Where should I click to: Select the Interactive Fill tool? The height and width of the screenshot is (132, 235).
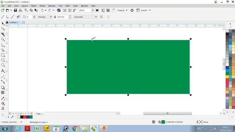coord(3,103)
